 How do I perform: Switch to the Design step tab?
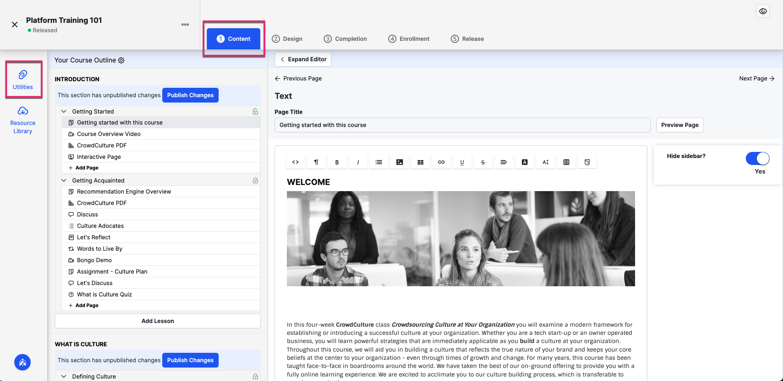[x=287, y=39]
